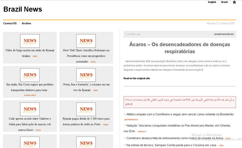Open NEWS thumbnail for Cade Unilever story
242x148 pixels.
point(30,109)
